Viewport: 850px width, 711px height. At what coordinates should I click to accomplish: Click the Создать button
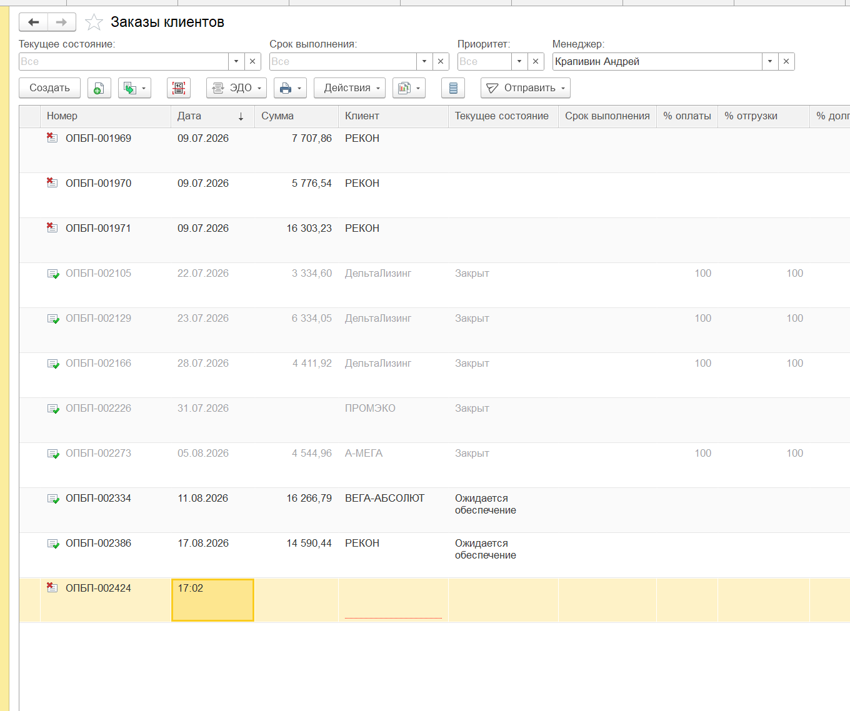click(x=49, y=88)
